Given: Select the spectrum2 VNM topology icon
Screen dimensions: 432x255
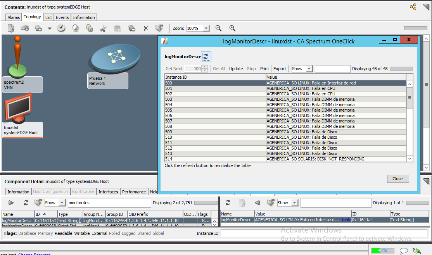Looking at the screenshot, I should pos(17,57).
